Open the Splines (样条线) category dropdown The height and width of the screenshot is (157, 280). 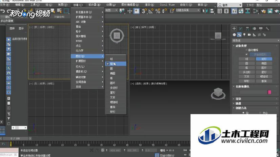pos(256,41)
